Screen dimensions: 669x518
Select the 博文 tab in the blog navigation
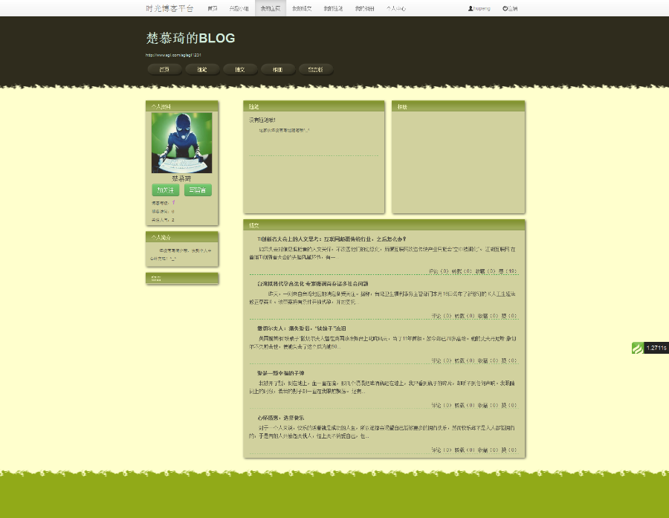point(239,69)
